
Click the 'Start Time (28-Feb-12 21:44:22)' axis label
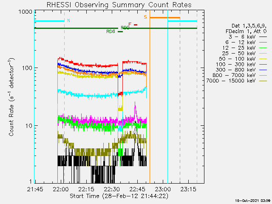[119, 196]
